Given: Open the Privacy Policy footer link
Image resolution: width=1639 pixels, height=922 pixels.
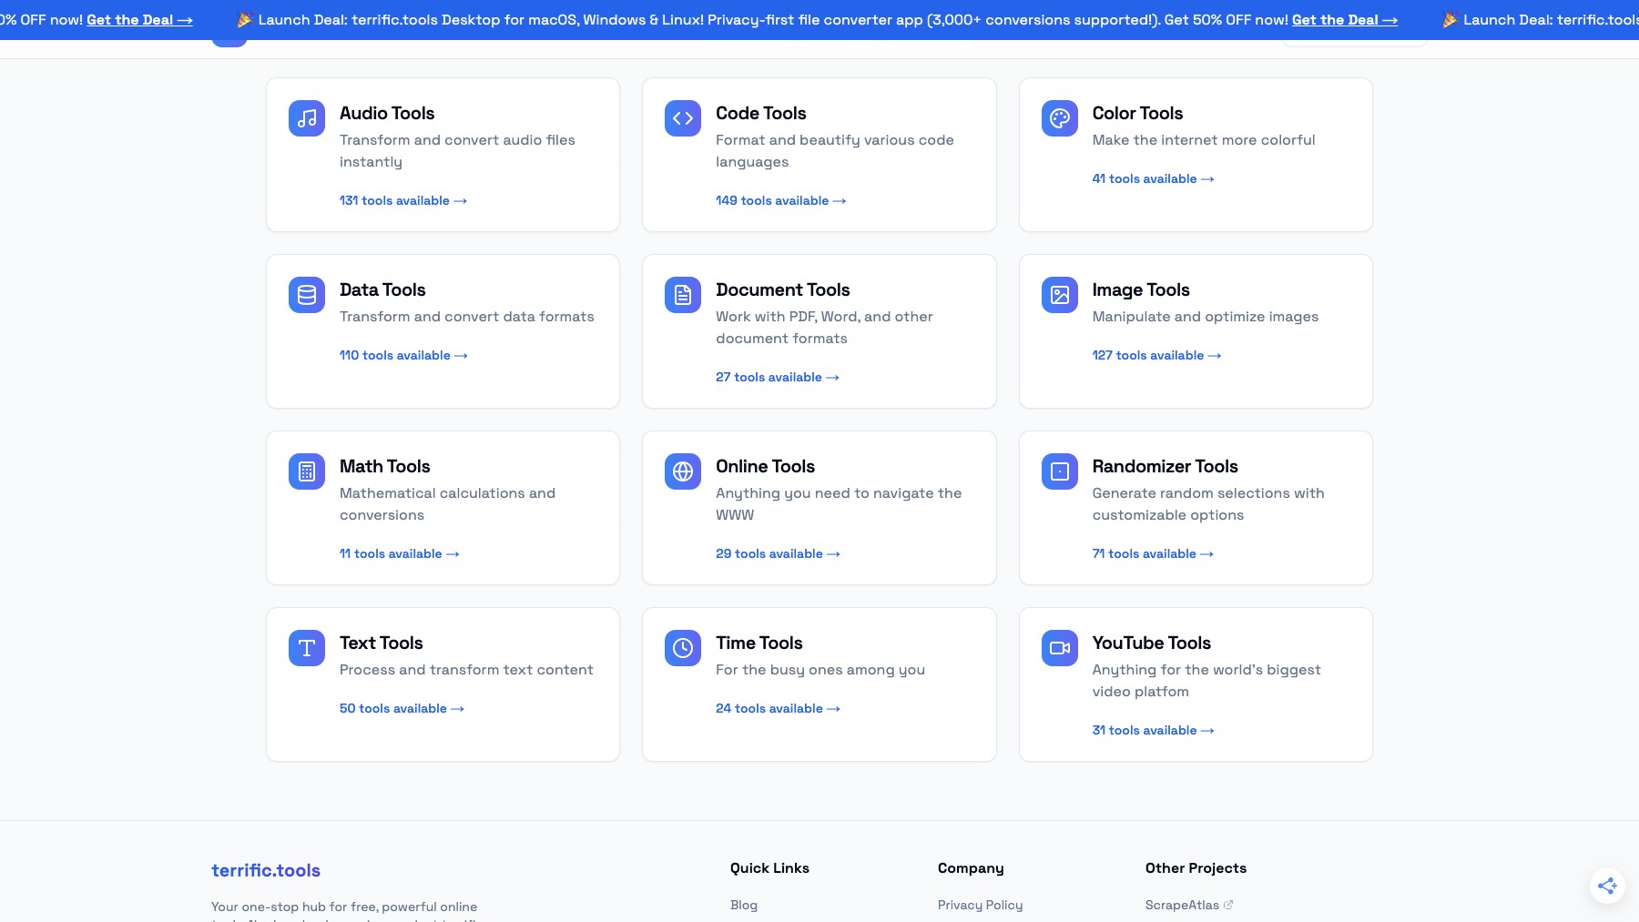Looking at the screenshot, I should tap(980, 905).
